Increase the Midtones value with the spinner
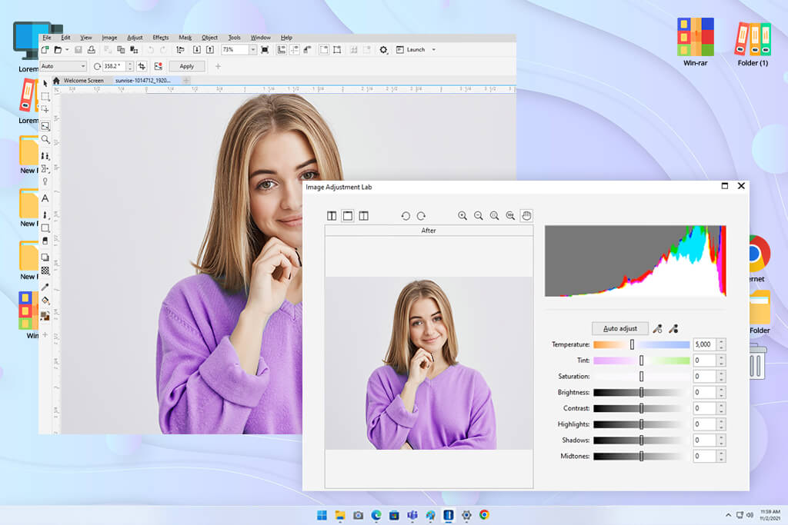This screenshot has width=788, height=525. click(721, 454)
